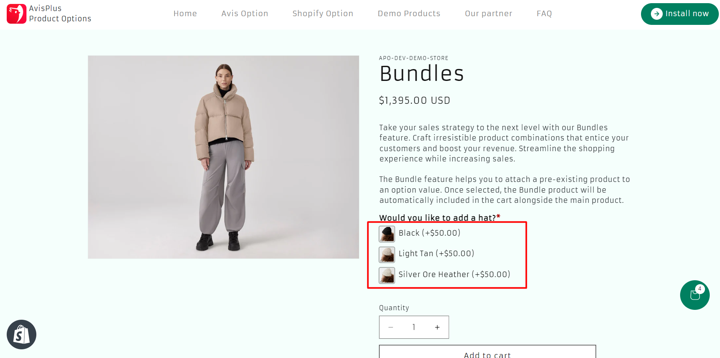Visit the Our partner page link
Image resolution: width=720 pixels, height=358 pixels.
coord(488,13)
